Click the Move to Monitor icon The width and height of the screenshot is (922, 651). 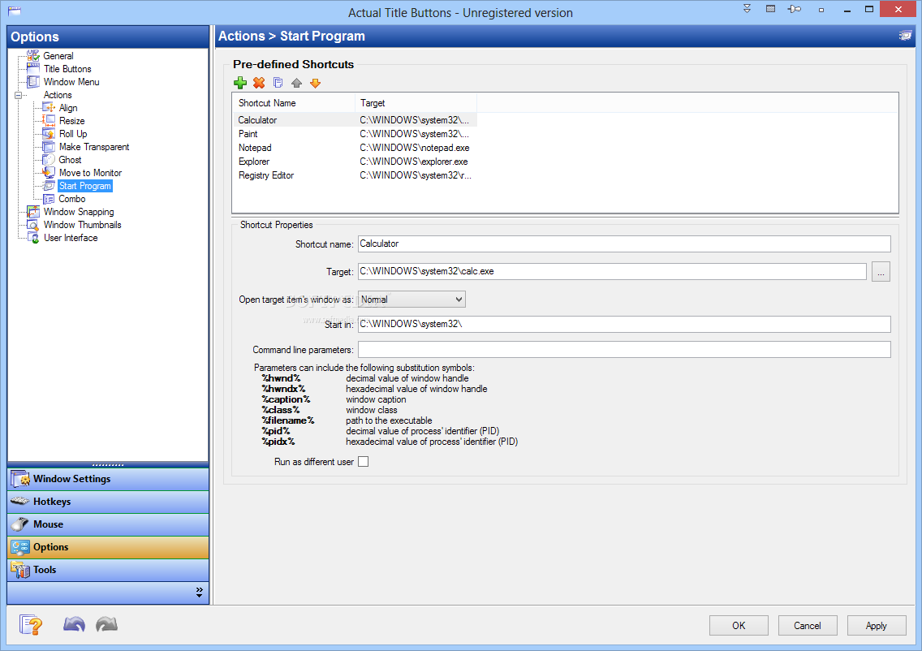pos(49,172)
